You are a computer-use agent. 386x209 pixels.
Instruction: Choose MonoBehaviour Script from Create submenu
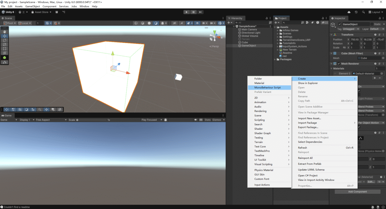[x=269, y=88]
